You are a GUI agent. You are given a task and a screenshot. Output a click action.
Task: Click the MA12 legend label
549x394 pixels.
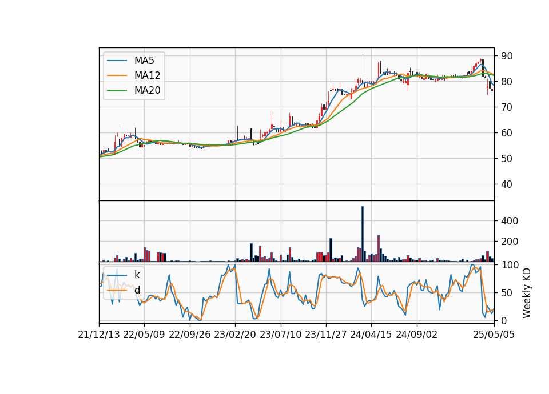pos(147,75)
